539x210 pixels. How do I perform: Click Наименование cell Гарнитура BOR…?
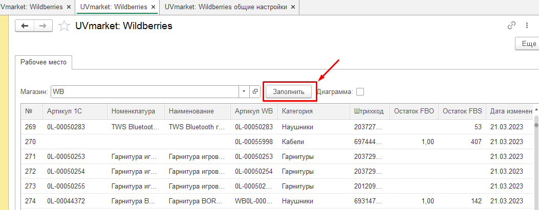coord(198,201)
